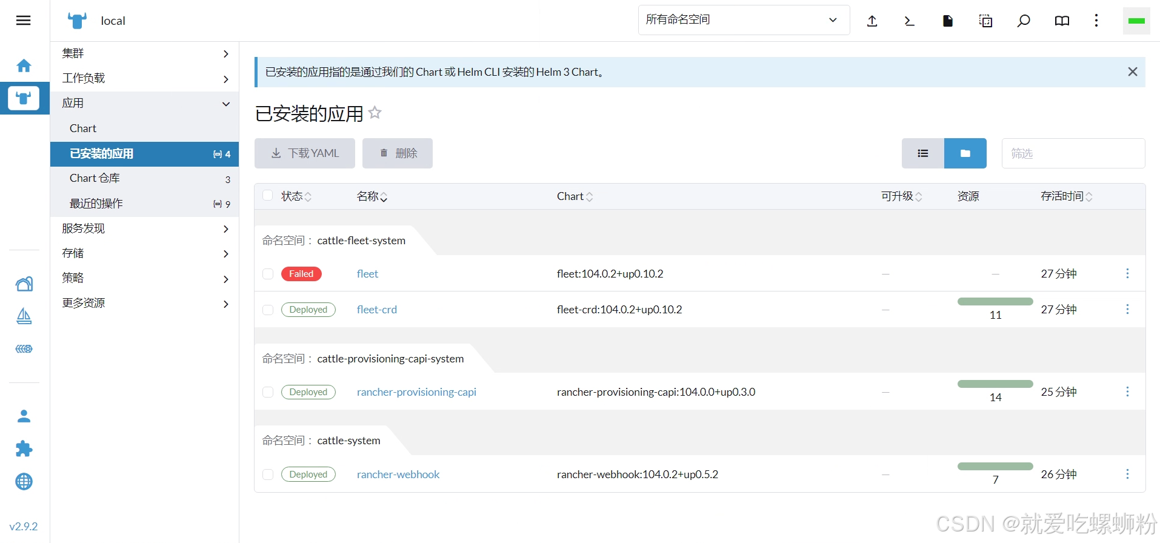Click fleet-crd resources progress bar
Viewport: 1160px width, 543px height.
995,301
